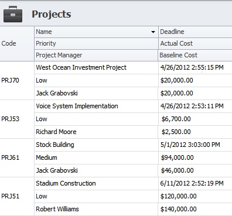Click the Deadline column header
This screenshot has width=232, height=216.
[x=195, y=32]
